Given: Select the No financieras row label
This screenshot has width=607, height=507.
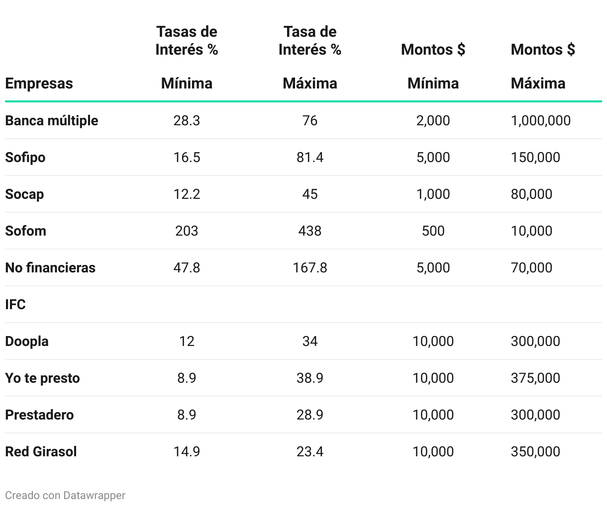Looking at the screenshot, I should 50,268.
